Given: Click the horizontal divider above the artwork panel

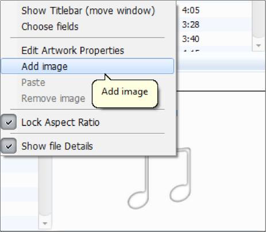Looking at the screenshot, I should tap(221, 91).
